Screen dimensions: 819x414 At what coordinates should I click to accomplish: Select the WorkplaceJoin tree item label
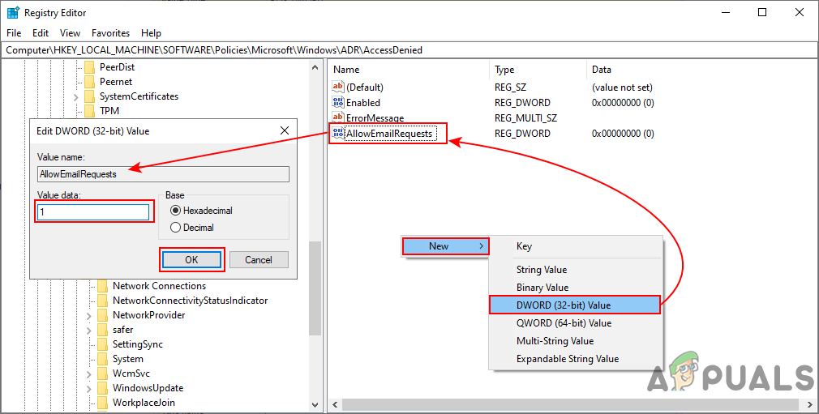[x=144, y=403]
